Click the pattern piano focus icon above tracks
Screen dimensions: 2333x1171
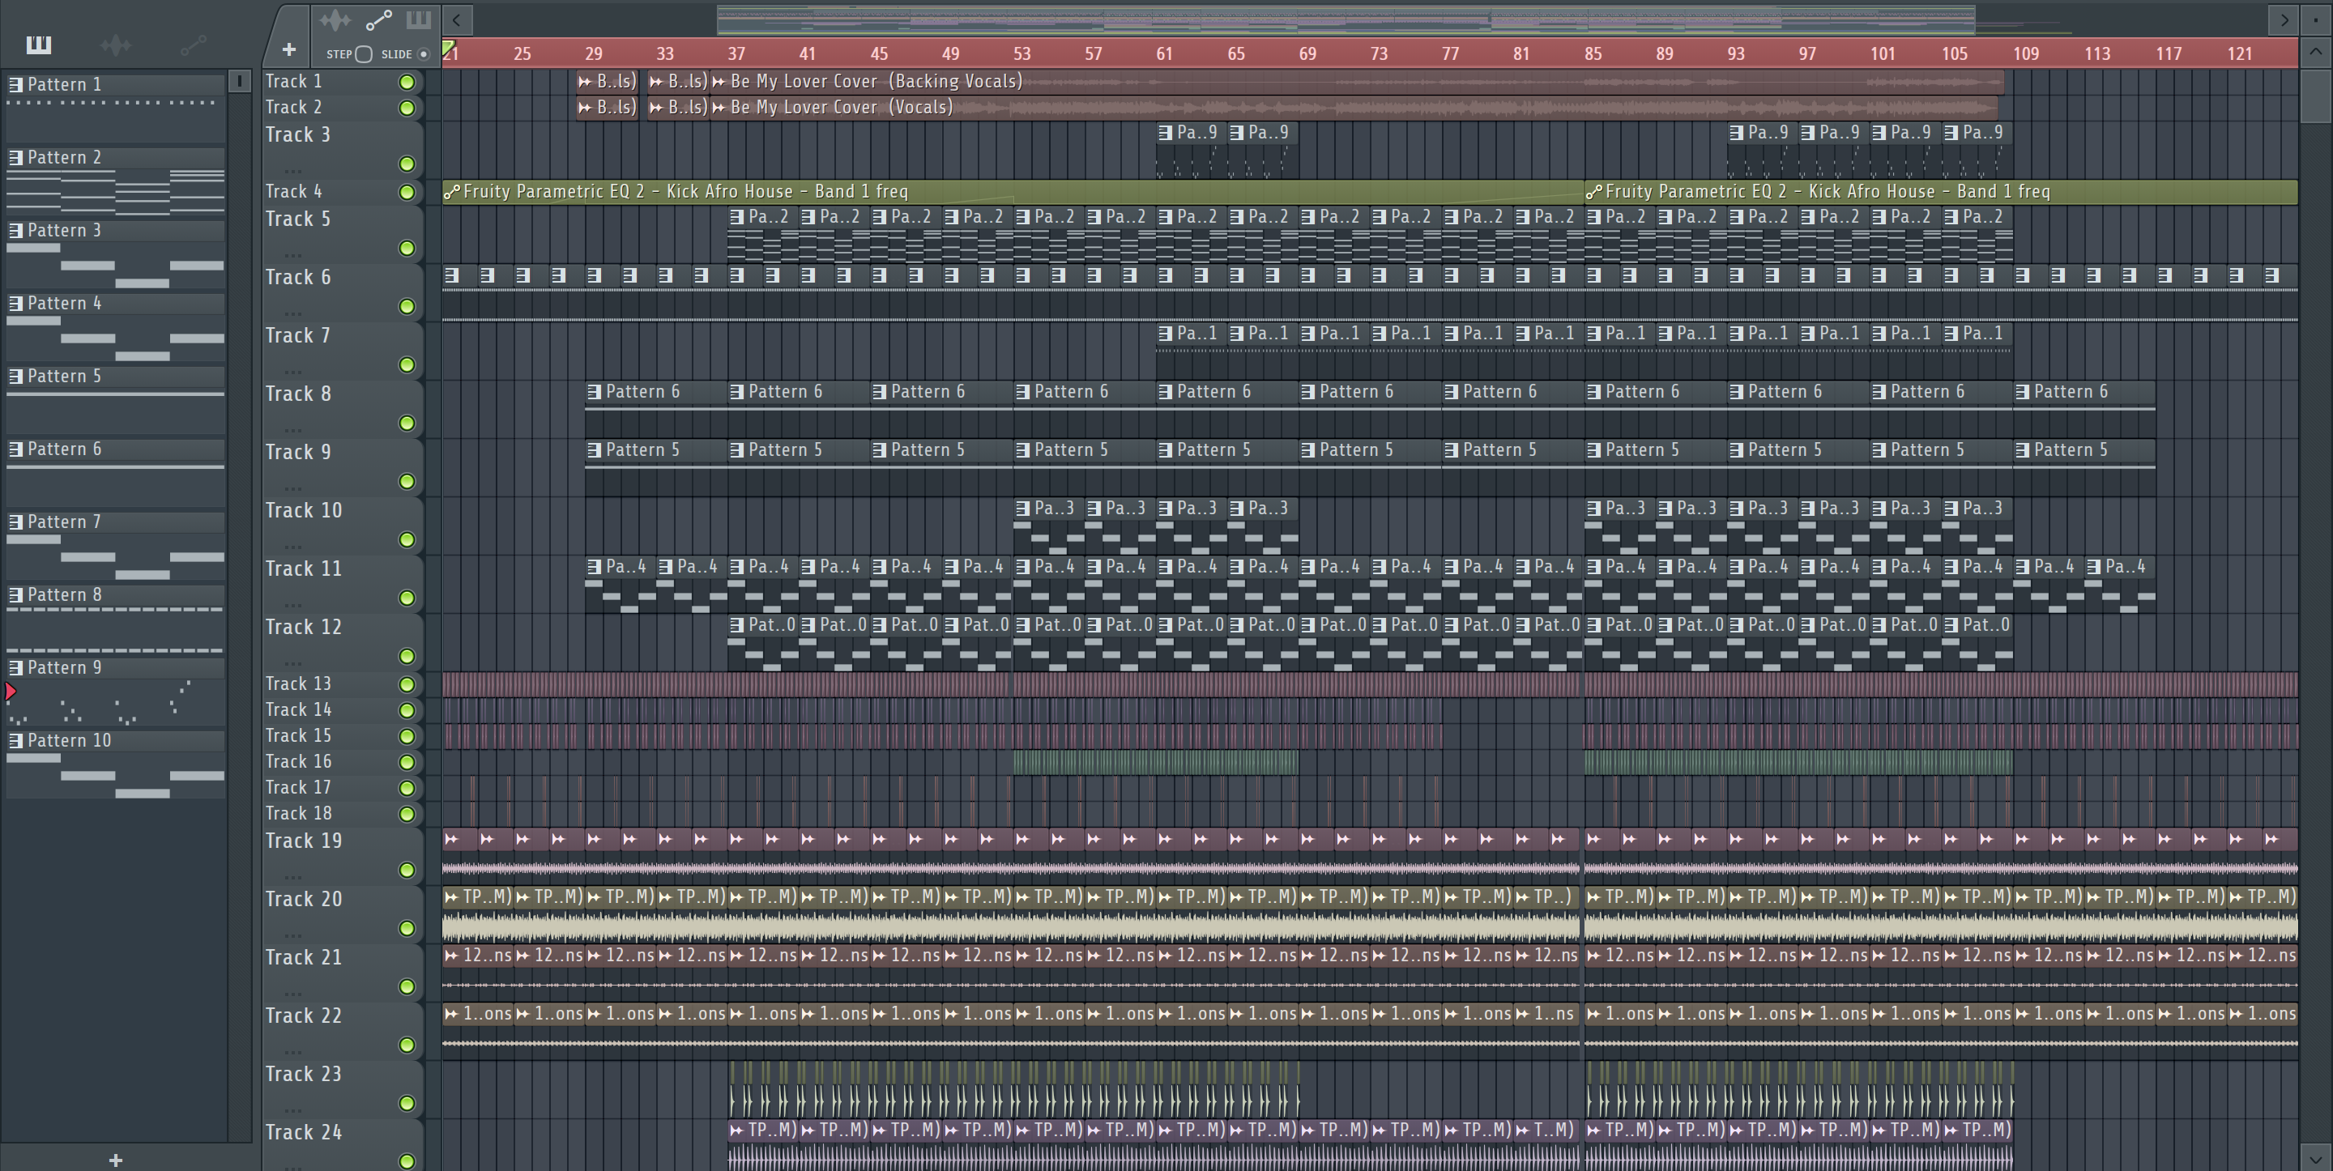[x=419, y=20]
